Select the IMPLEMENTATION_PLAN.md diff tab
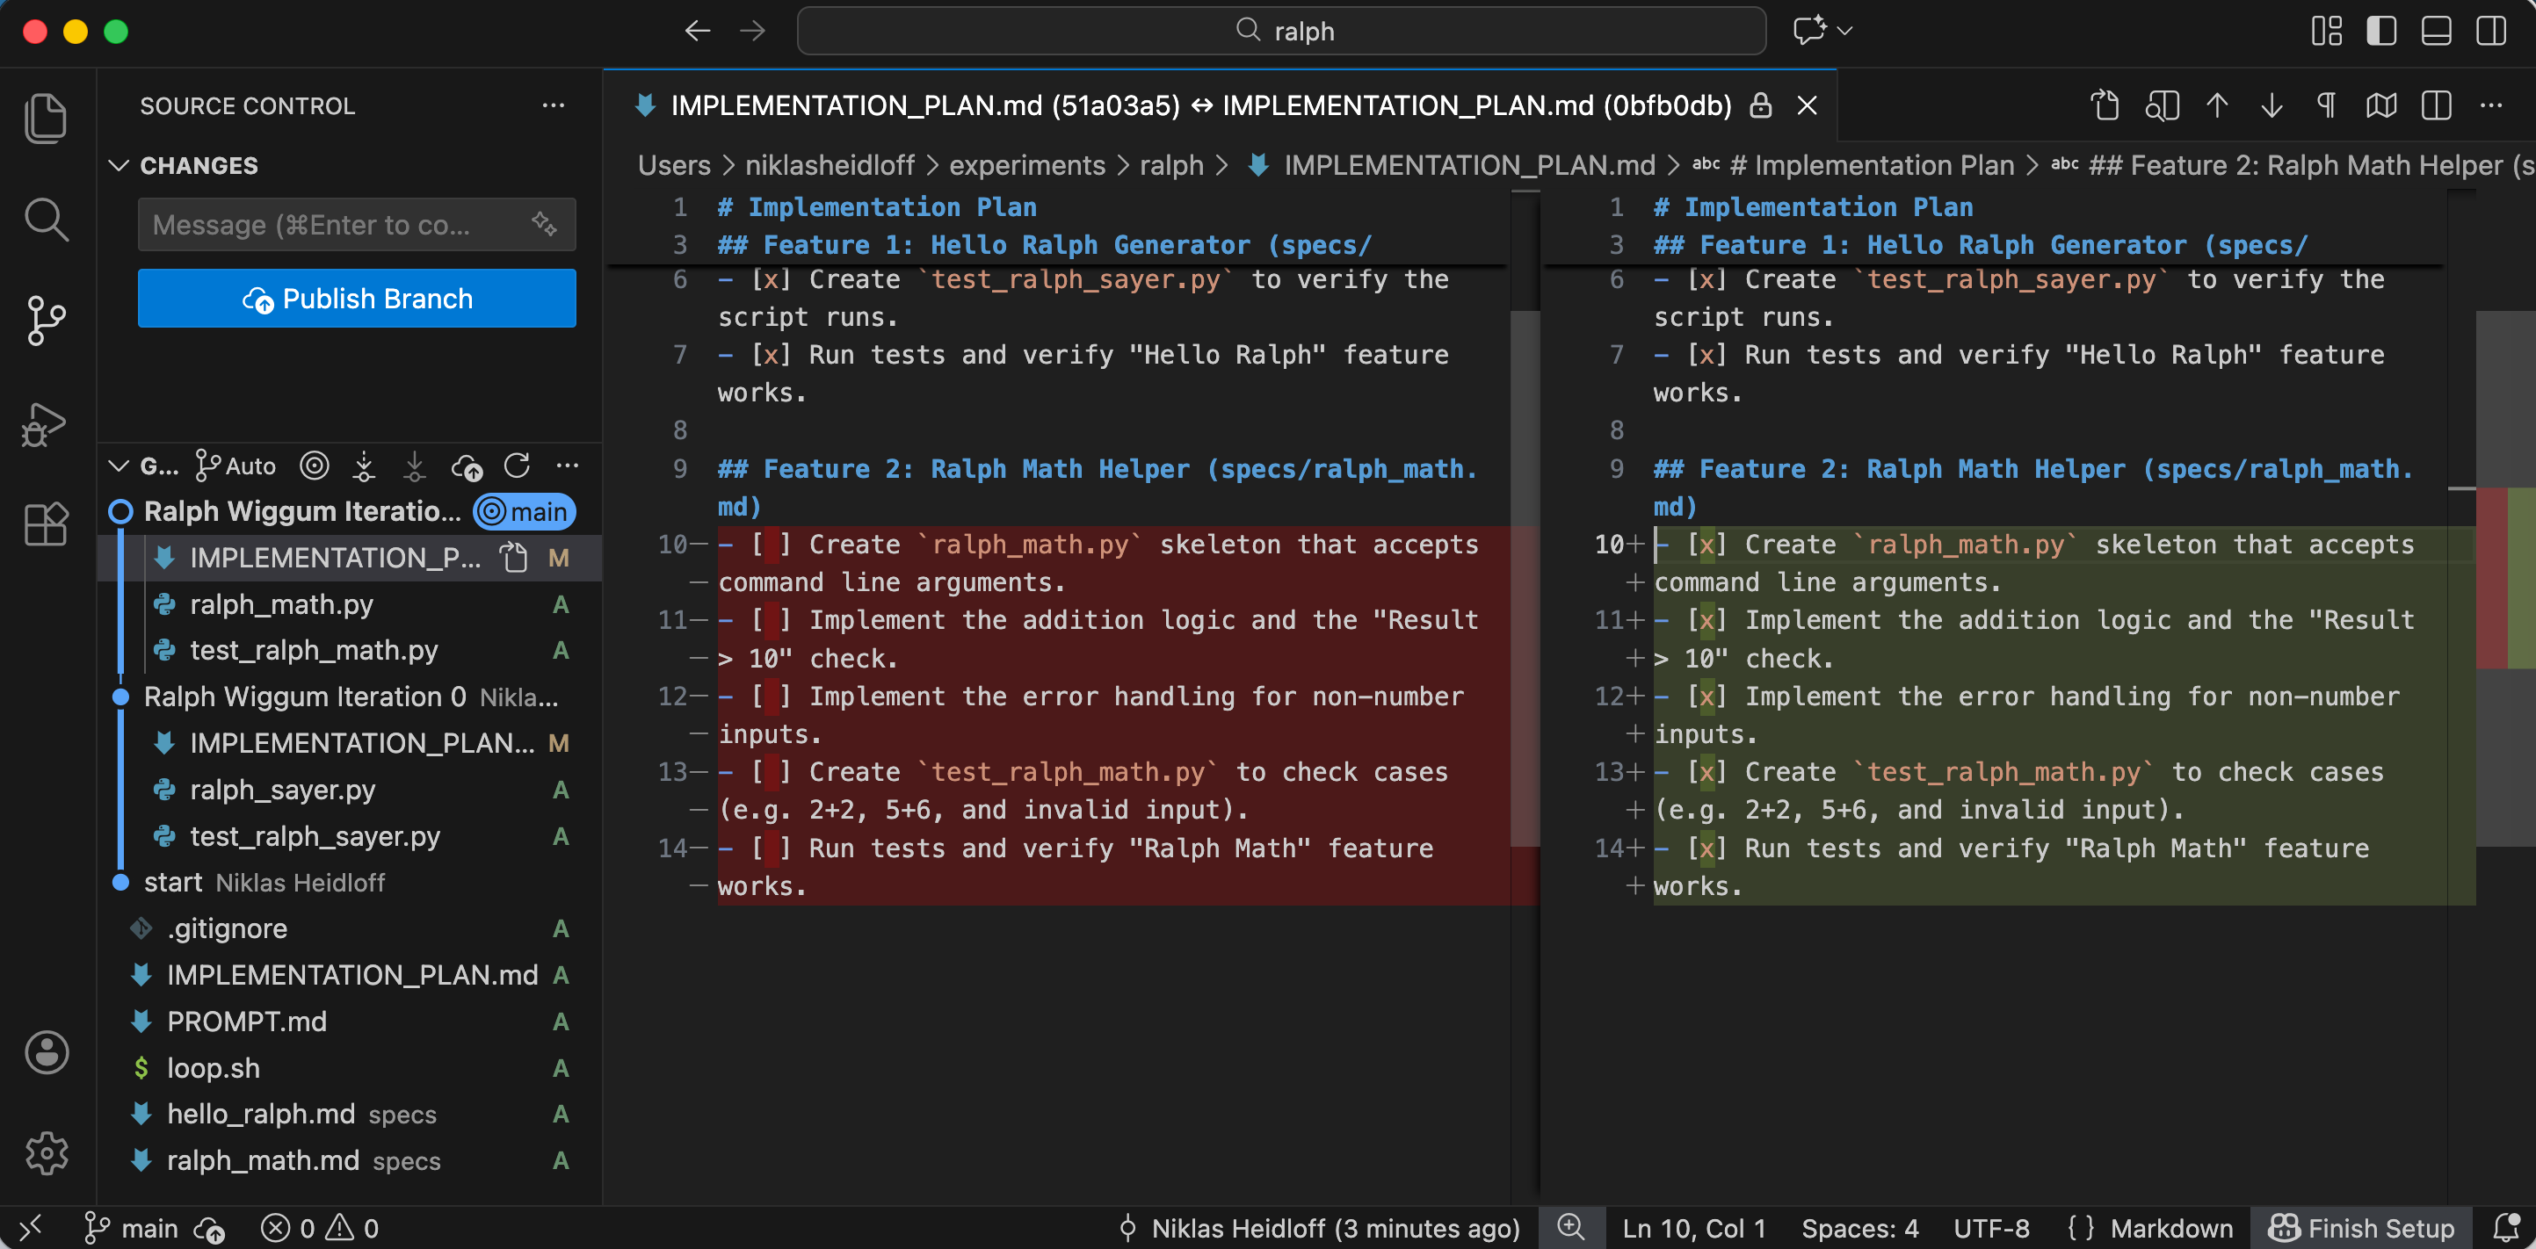Screen dimensions: 2536x1249 1199,105
